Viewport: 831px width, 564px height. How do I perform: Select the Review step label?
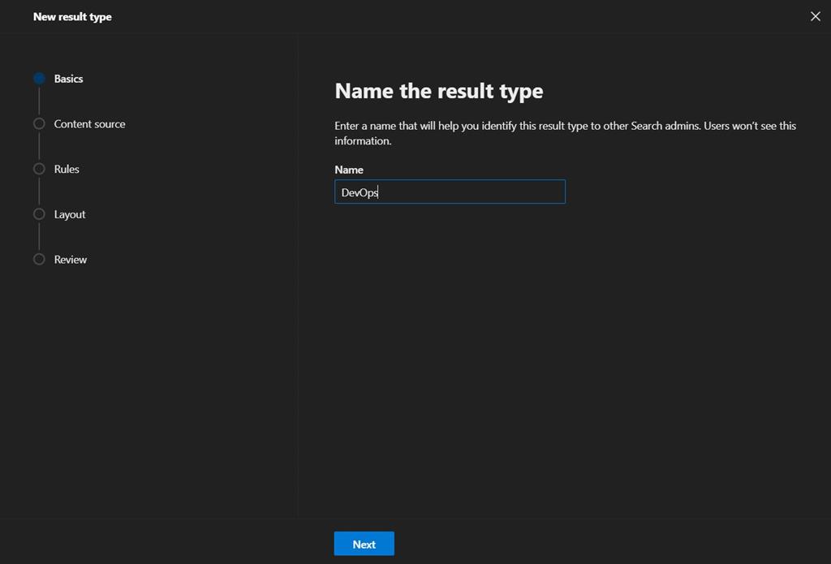[70, 259]
